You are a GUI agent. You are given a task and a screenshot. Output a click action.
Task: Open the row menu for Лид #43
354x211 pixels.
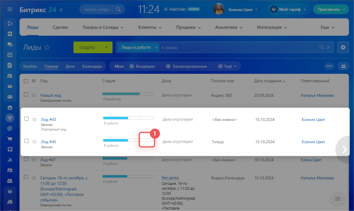(x=34, y=119)
